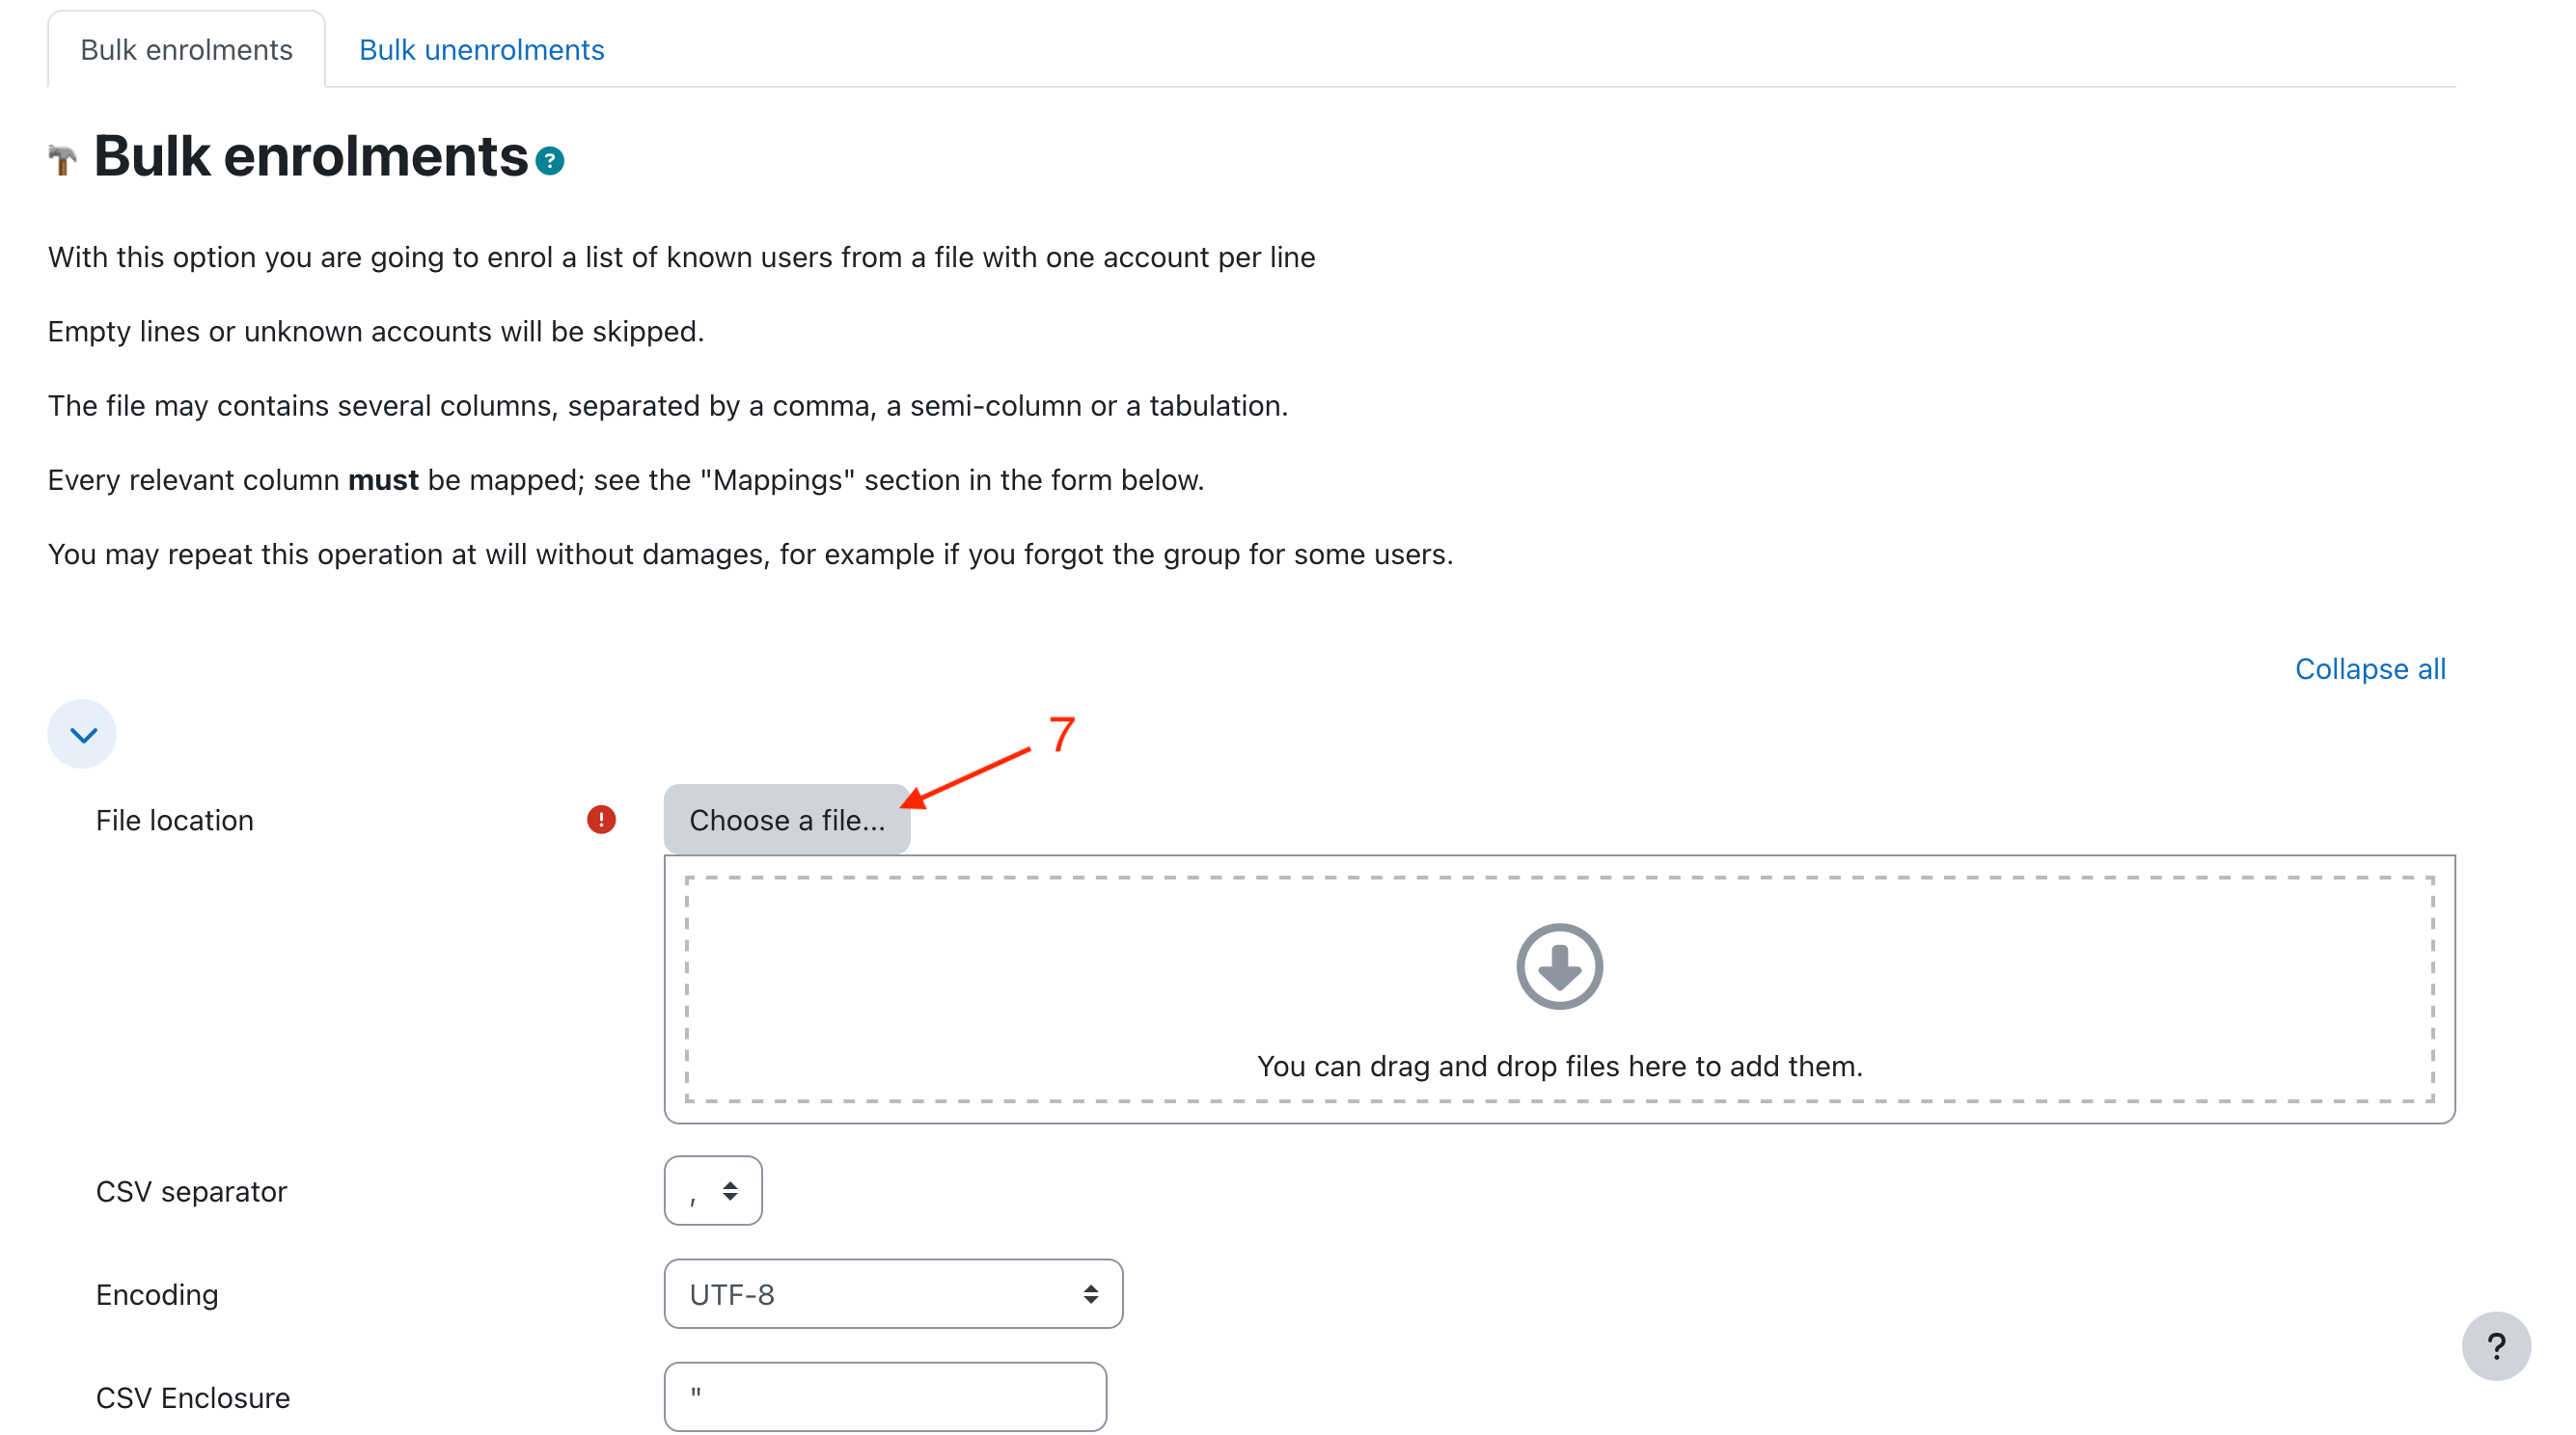Click the CSV Enclosure label
The image size is (2576, 1435).
[193, 1397]
